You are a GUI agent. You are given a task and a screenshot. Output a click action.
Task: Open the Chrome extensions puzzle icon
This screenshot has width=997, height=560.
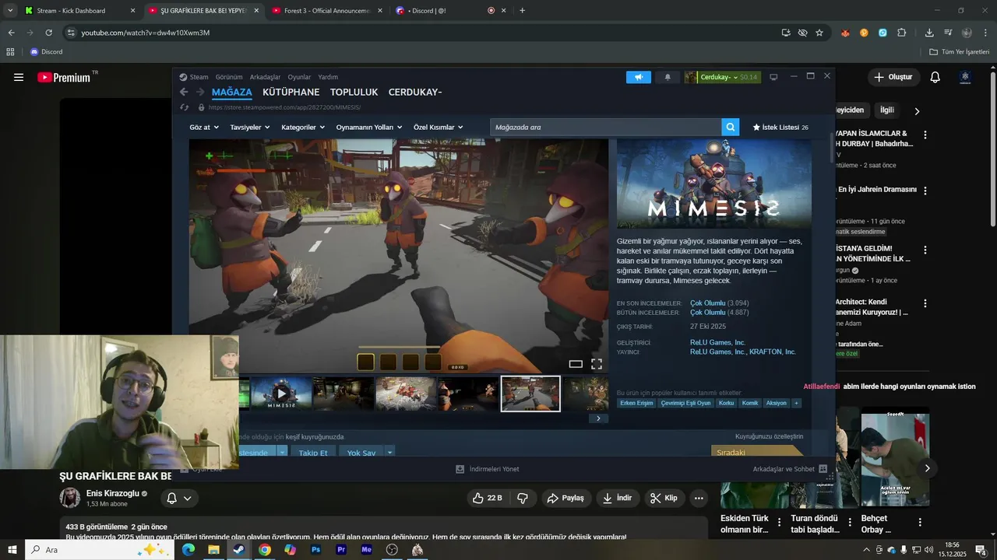901,33
